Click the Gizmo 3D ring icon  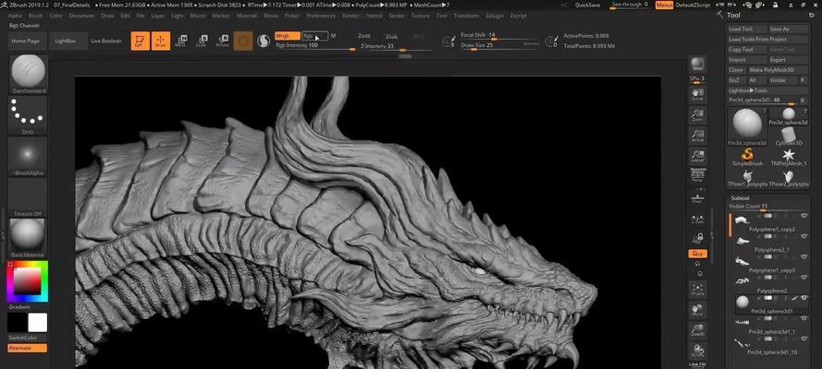[x=243, y=41]
